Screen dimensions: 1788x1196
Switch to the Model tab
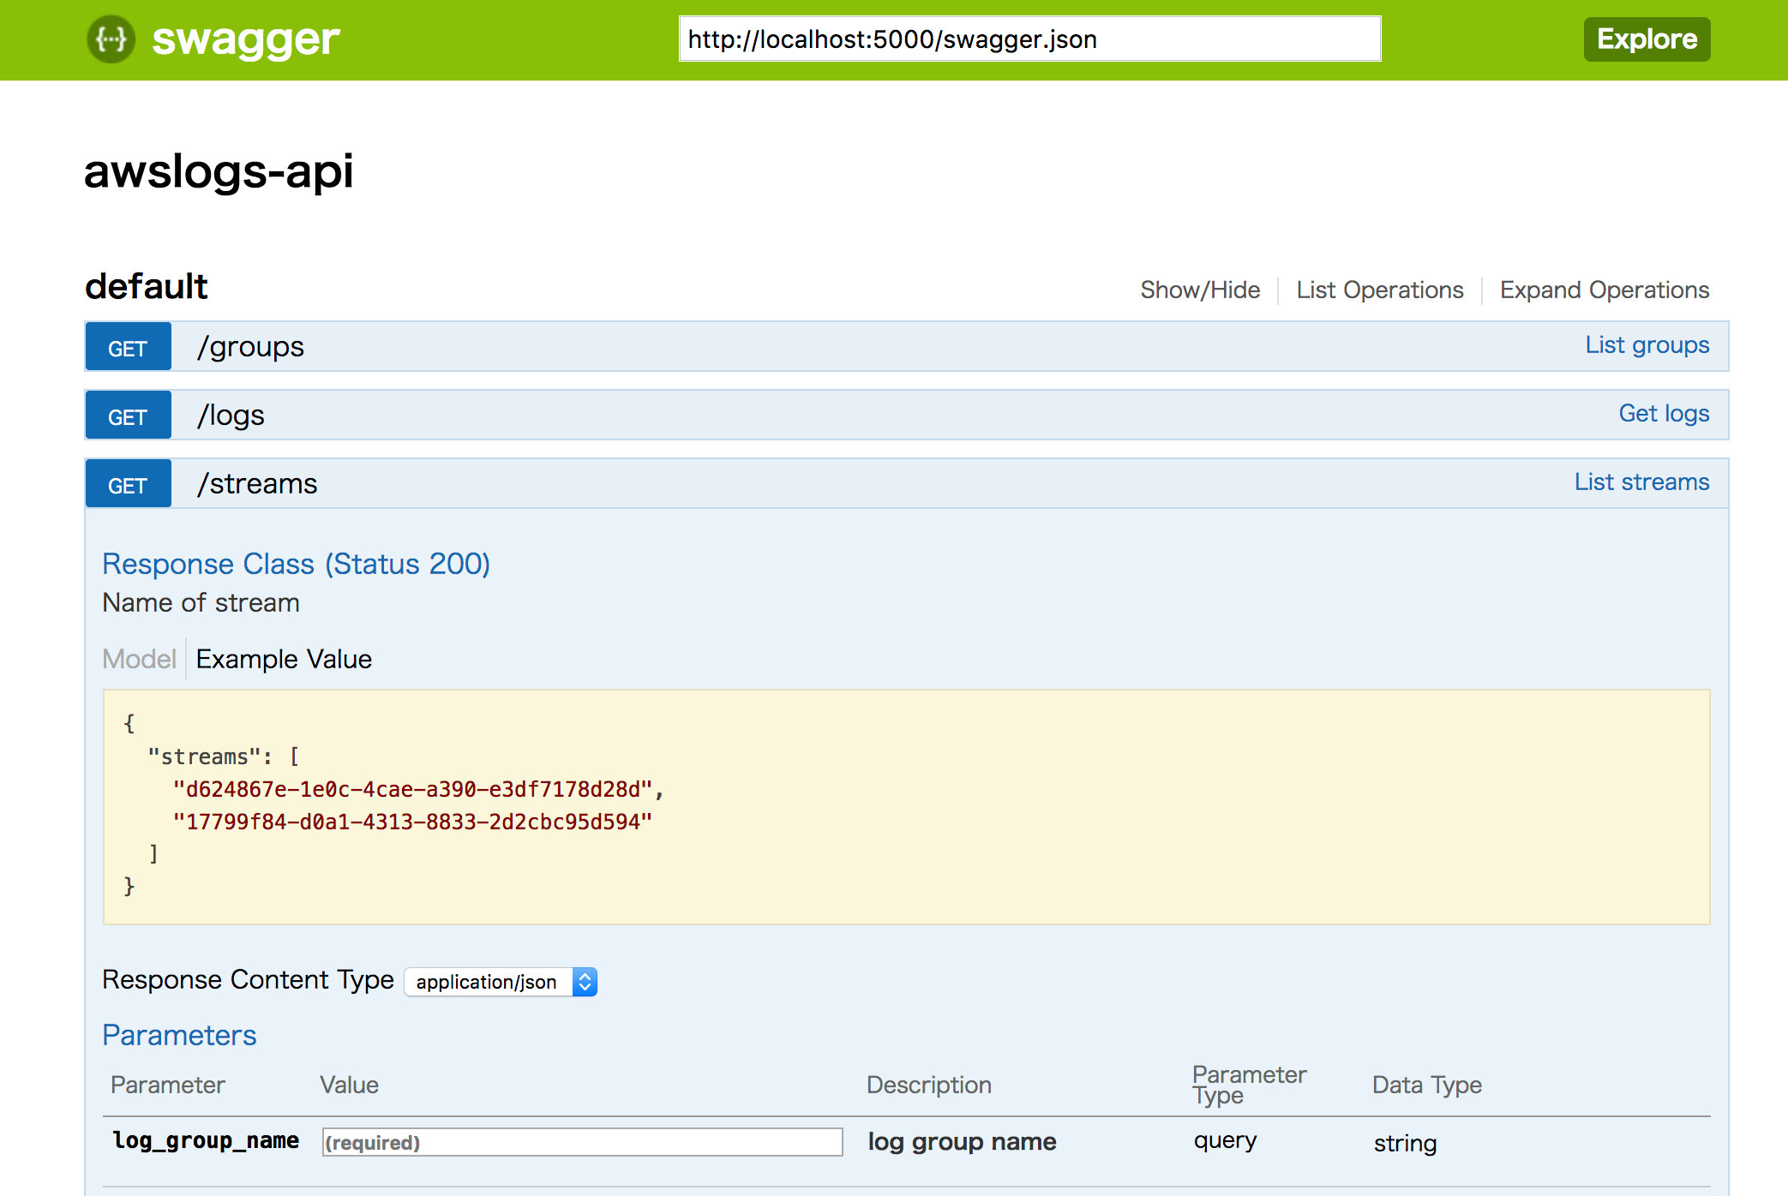click(139, 659)
